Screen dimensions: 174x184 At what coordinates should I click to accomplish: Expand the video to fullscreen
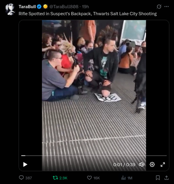pyautogui.click(x=163, y=164)
